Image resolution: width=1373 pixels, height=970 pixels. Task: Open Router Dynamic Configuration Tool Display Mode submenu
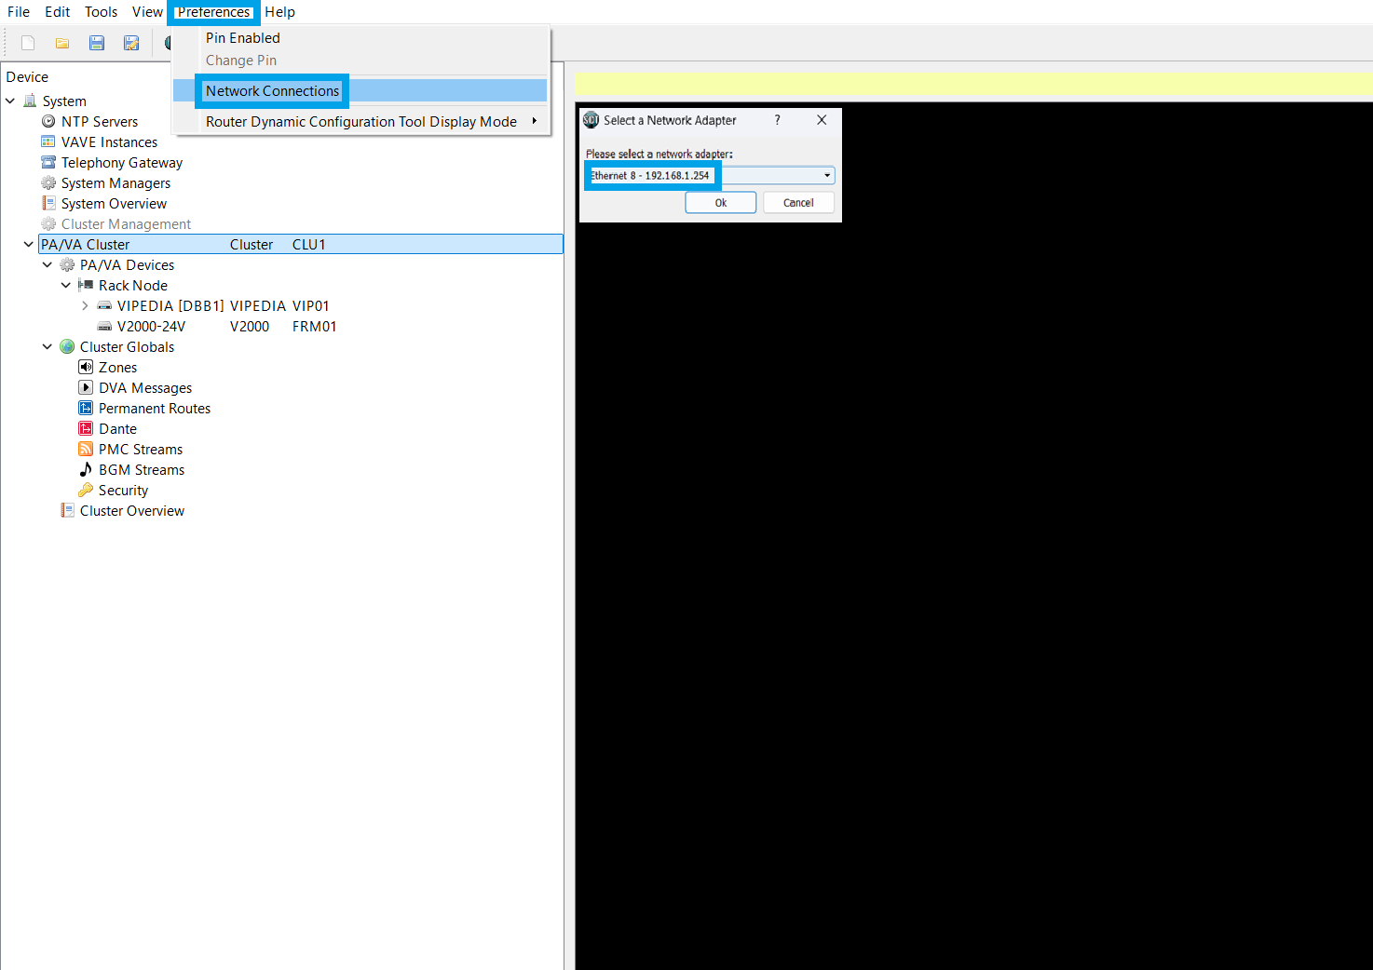pyautogui.click(x=360, y=121)
